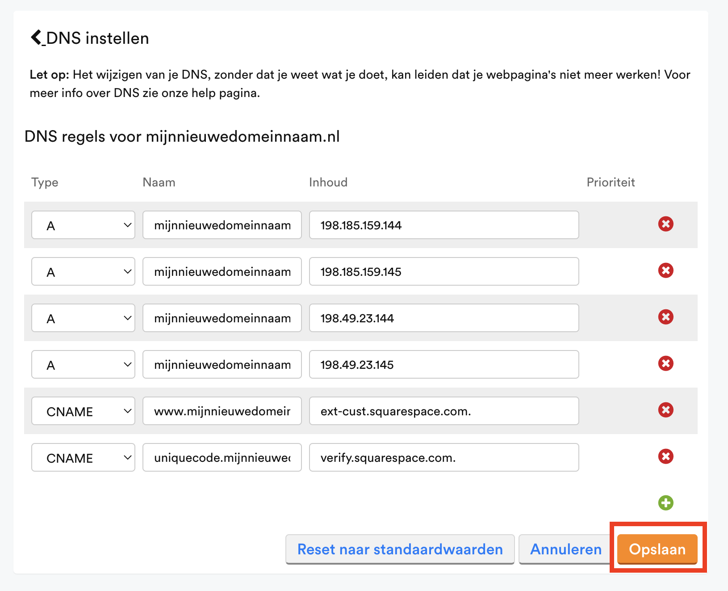The image size is (728, 591).
Task: Edit the Inhoud field containing 198.185.159.145
Action: click(443, 271)
